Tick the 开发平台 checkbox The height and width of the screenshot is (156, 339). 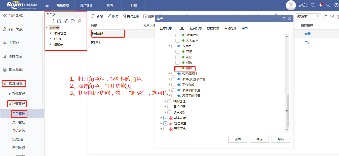165,129
